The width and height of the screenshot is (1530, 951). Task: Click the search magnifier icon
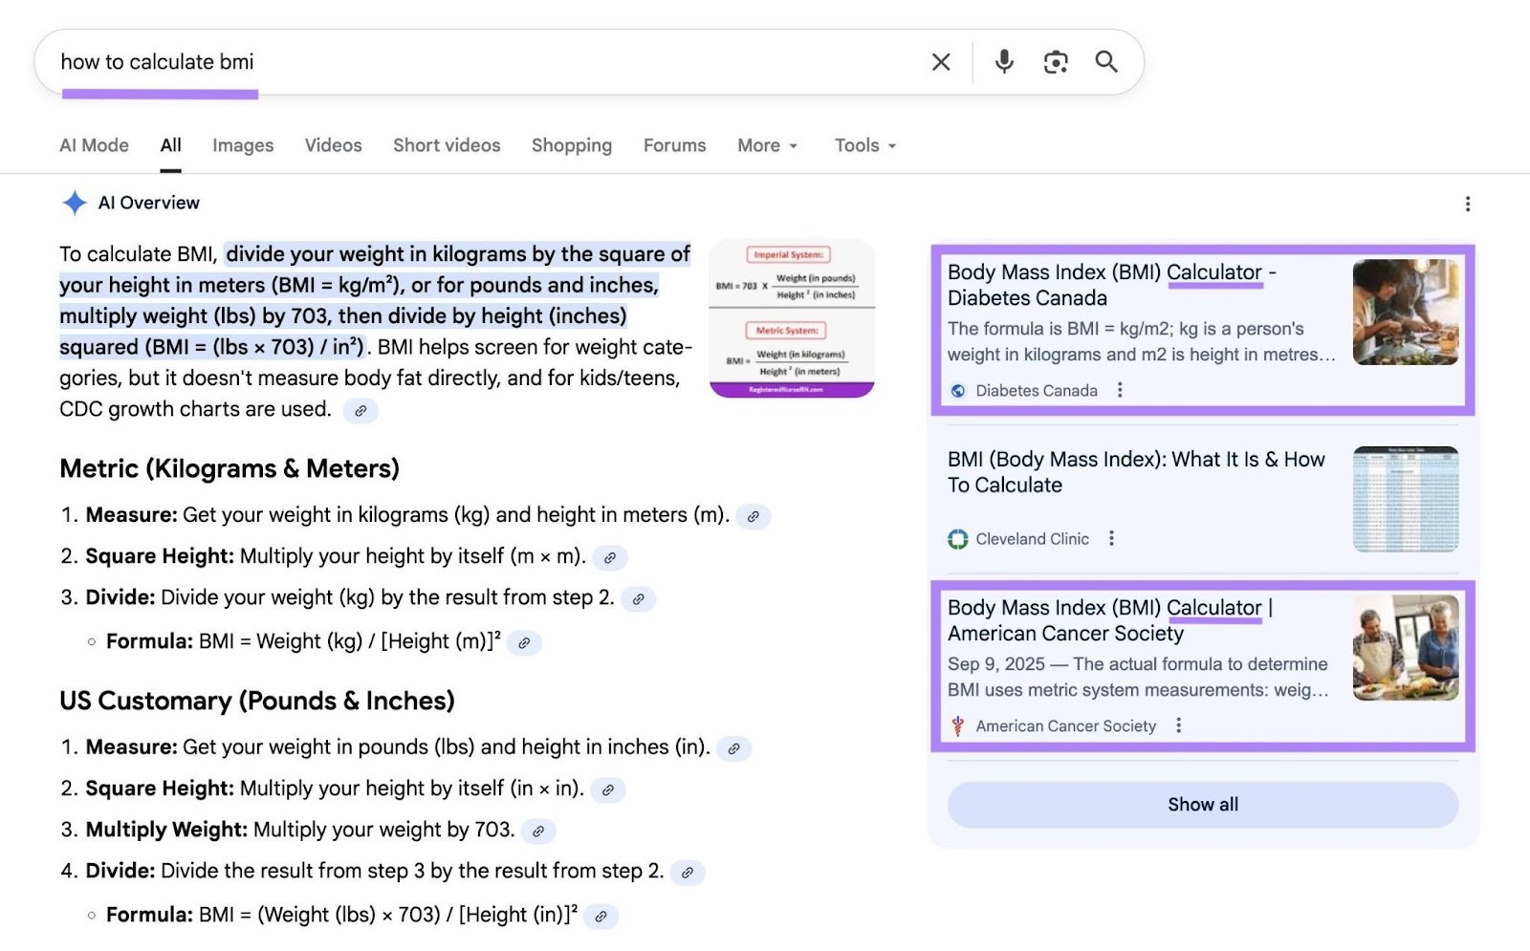(1106, 61)
